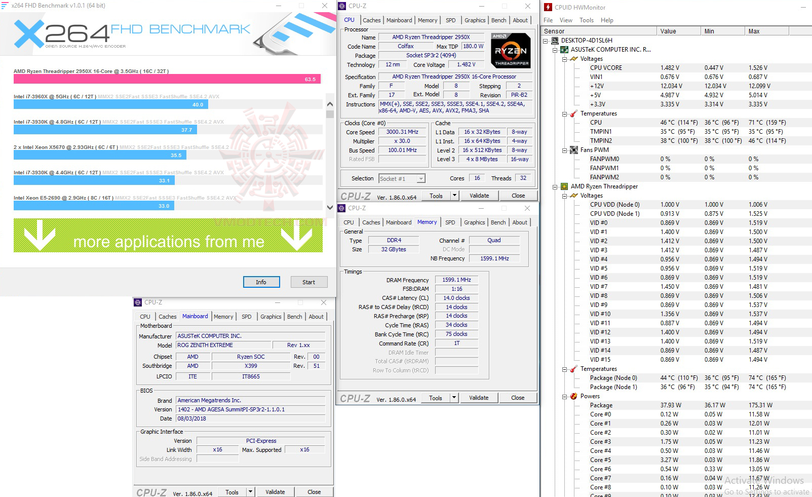Select the DESKTOP-4D1SL6H computer icon in HWMonitor
The height and width of the screenshot is (497, 812).
(555, 41)
